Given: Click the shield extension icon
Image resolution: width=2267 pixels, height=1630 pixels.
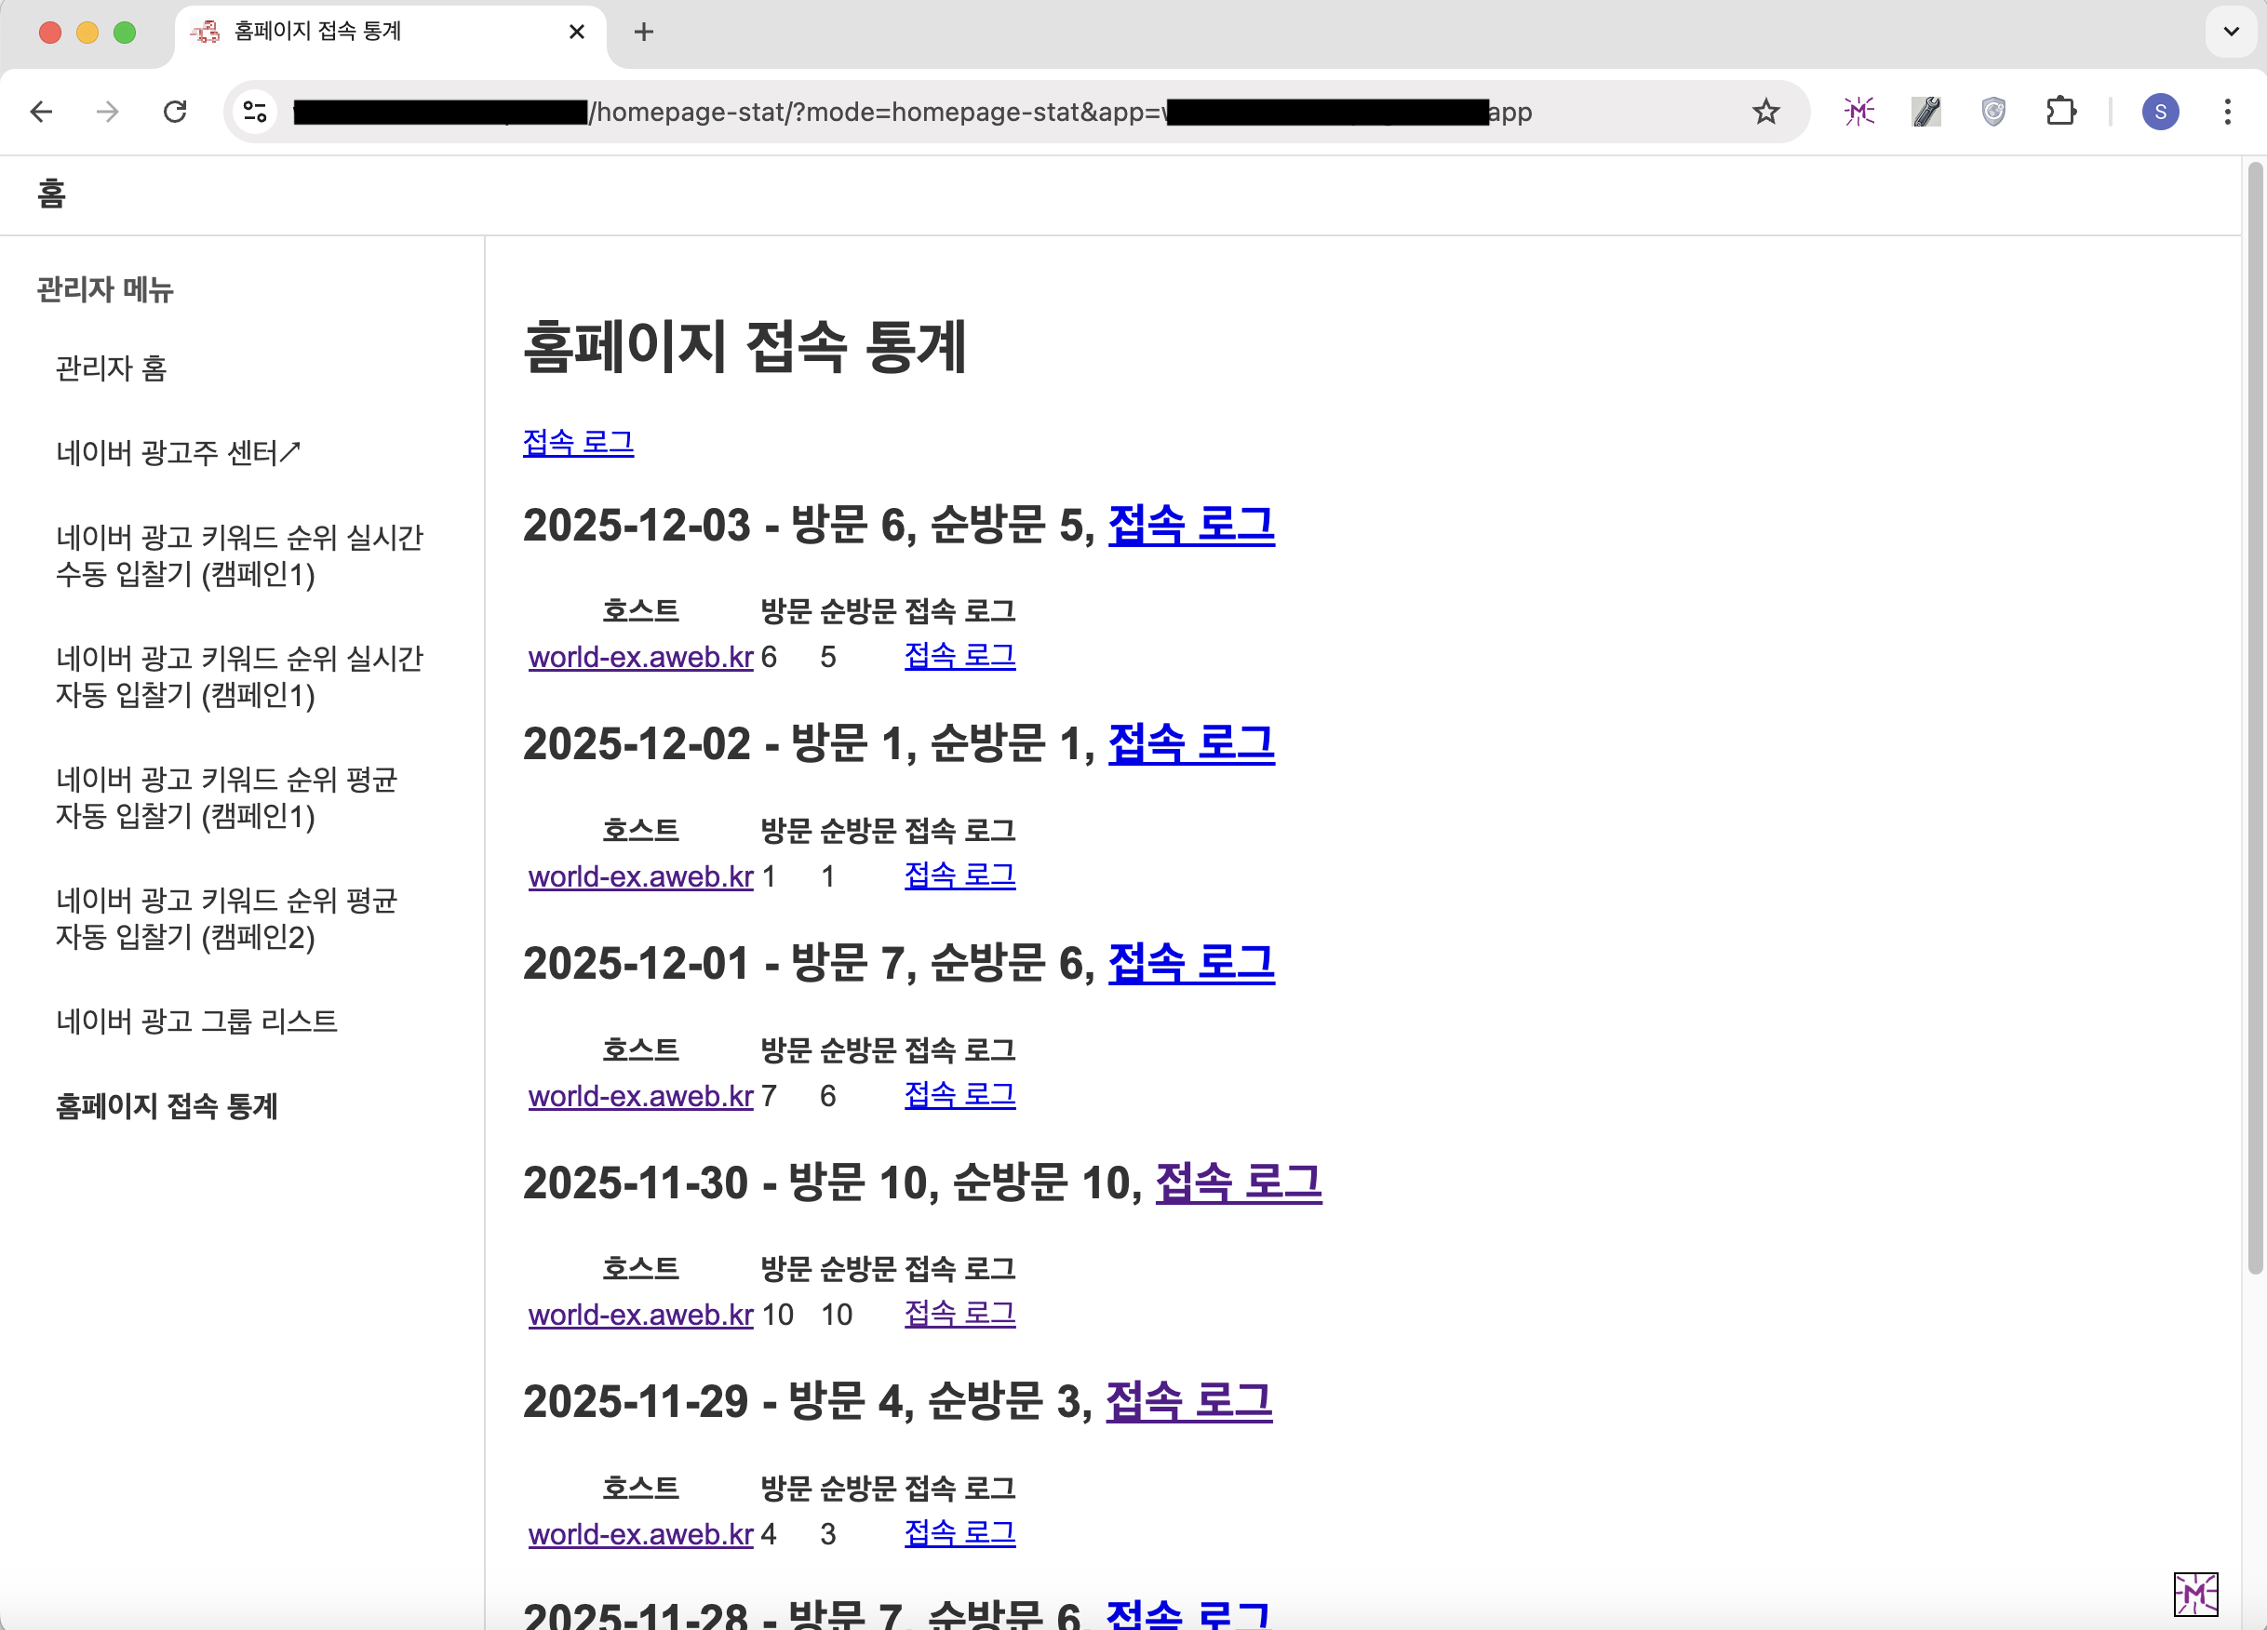Looking at the screenshot, I should click(1993, 112).
